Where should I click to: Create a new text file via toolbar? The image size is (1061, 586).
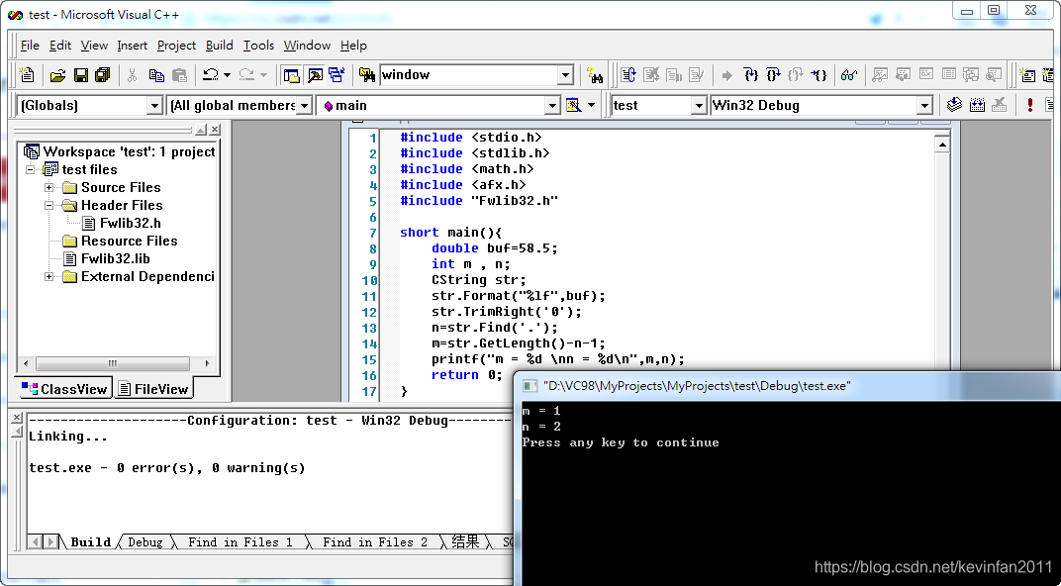pyautogui.click(x=27, y=74)
